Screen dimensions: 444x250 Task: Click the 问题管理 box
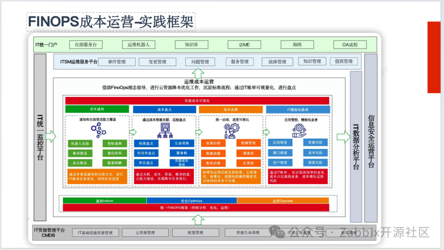click(200, 62)
